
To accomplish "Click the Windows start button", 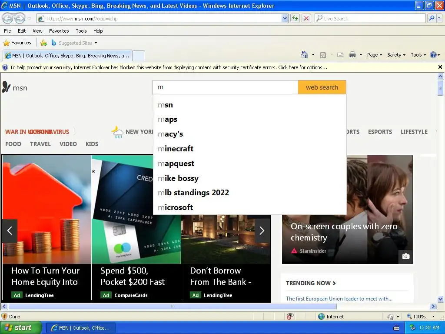I will click(x=20, y=328).
